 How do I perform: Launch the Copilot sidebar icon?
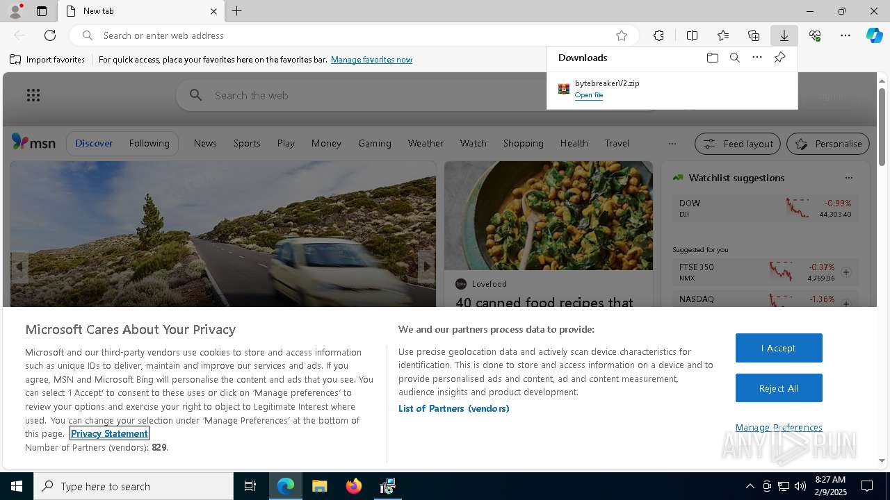tap(875, 35)
